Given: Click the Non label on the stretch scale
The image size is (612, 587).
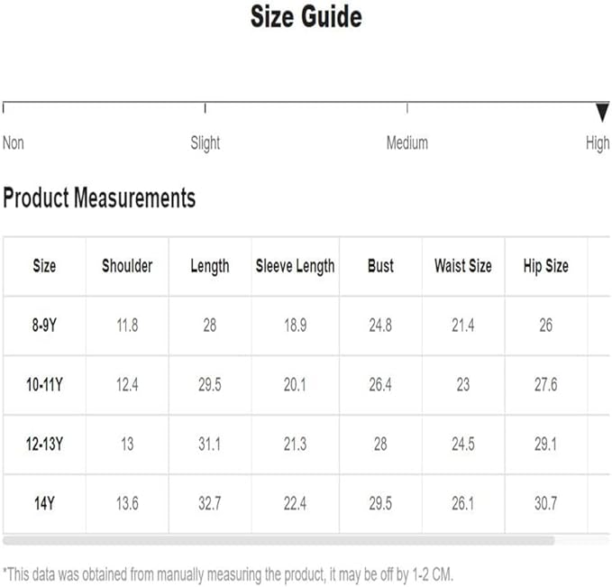Looking at the screenshot, I should coord(14,143).
